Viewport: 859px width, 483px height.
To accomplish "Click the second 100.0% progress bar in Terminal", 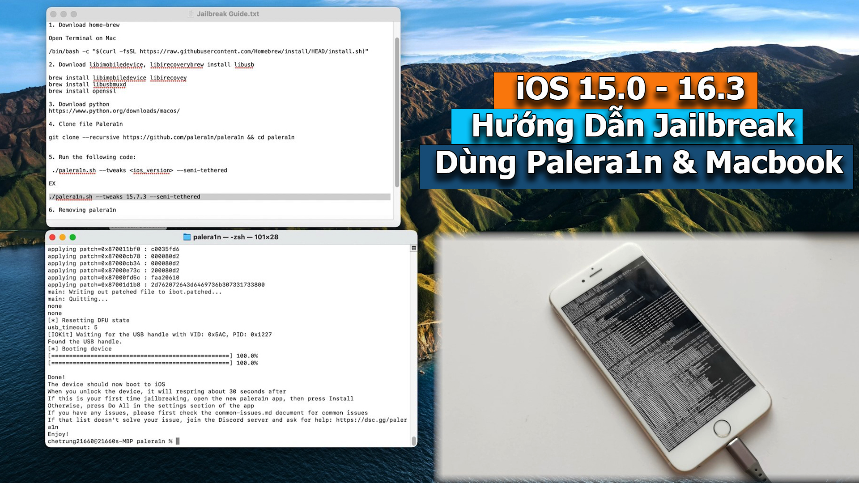I will tap(153, 363).
